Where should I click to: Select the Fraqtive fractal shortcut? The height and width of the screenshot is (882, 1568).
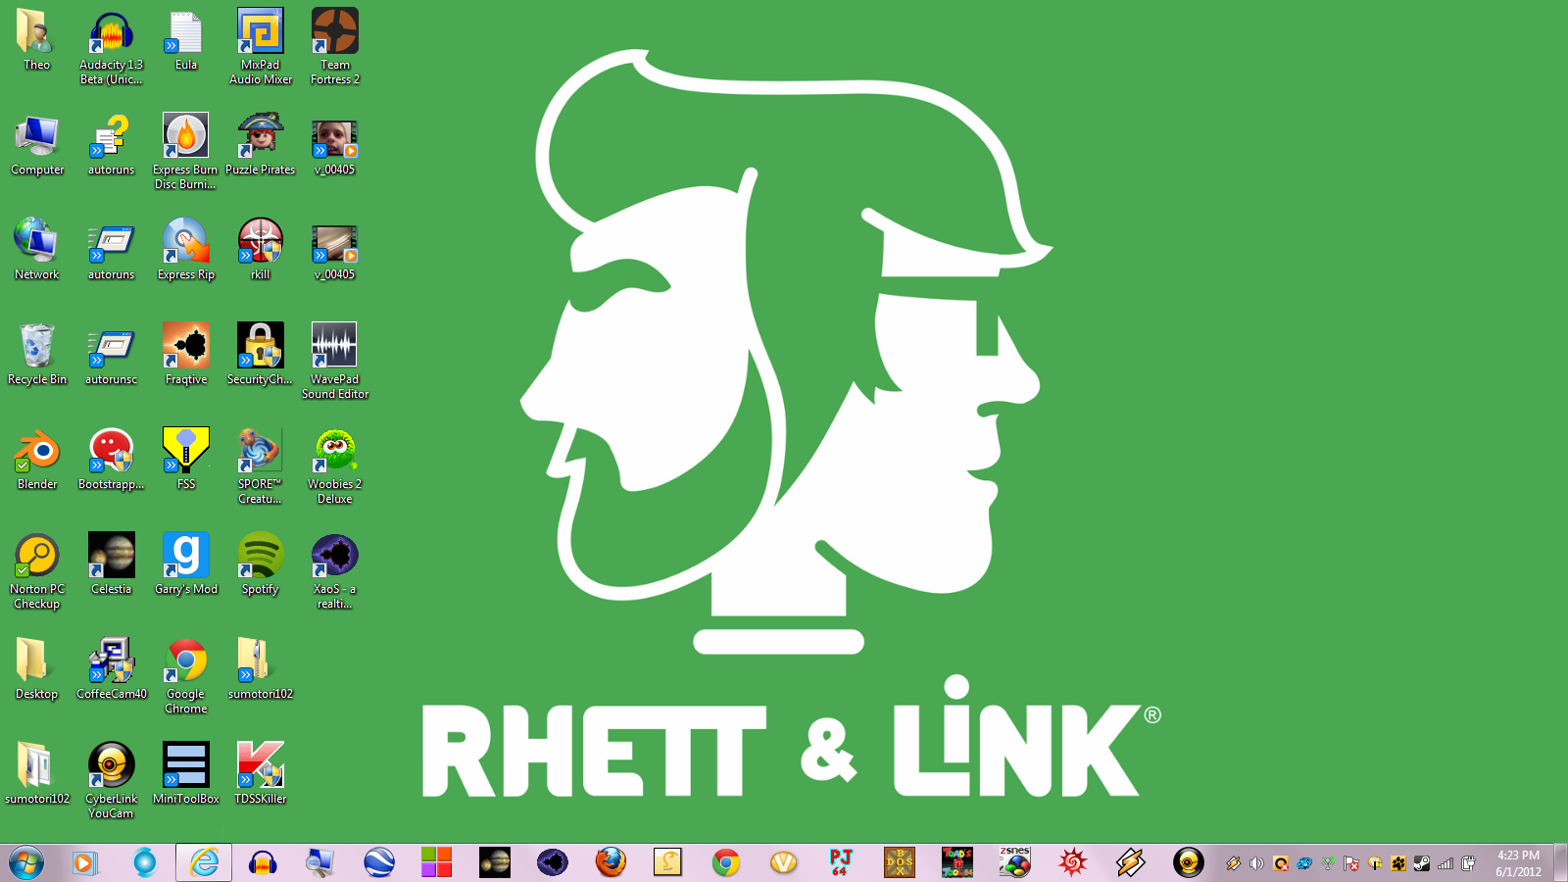pos(185,346)
